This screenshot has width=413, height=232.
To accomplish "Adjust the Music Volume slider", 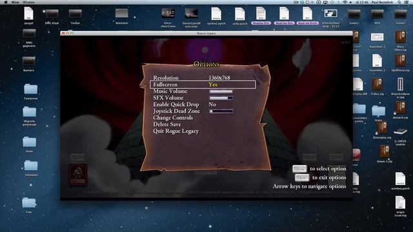I will click(221, 92).
